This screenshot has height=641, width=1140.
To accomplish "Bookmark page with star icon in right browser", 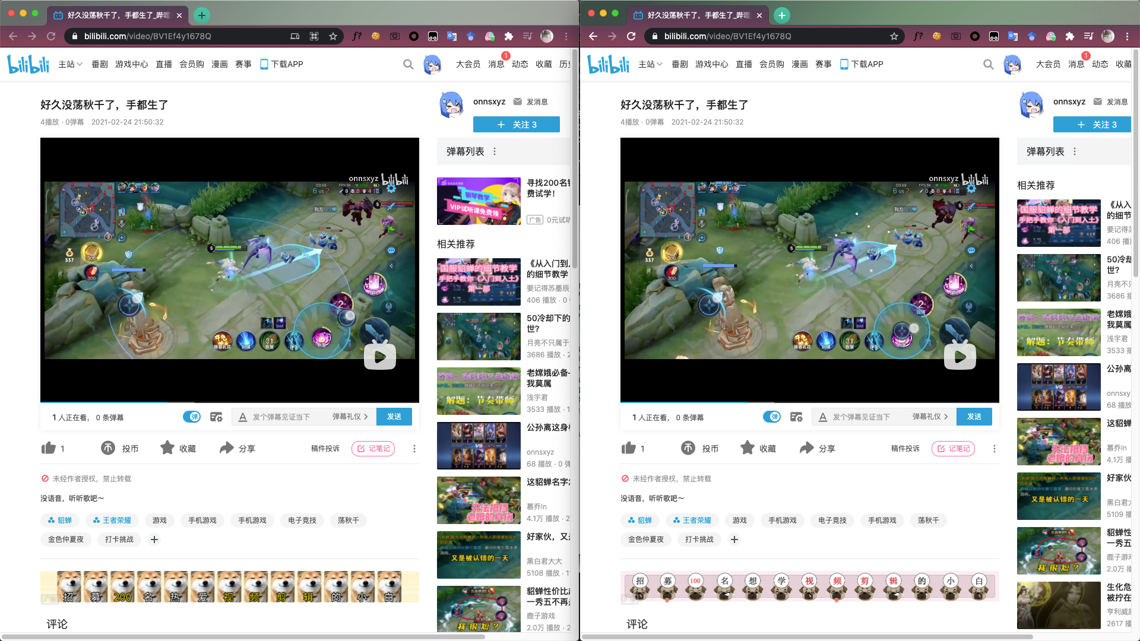I will (894, 36).
